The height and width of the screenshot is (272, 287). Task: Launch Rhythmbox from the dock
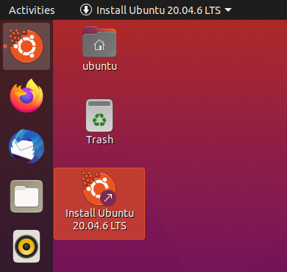tap(26, 246)
